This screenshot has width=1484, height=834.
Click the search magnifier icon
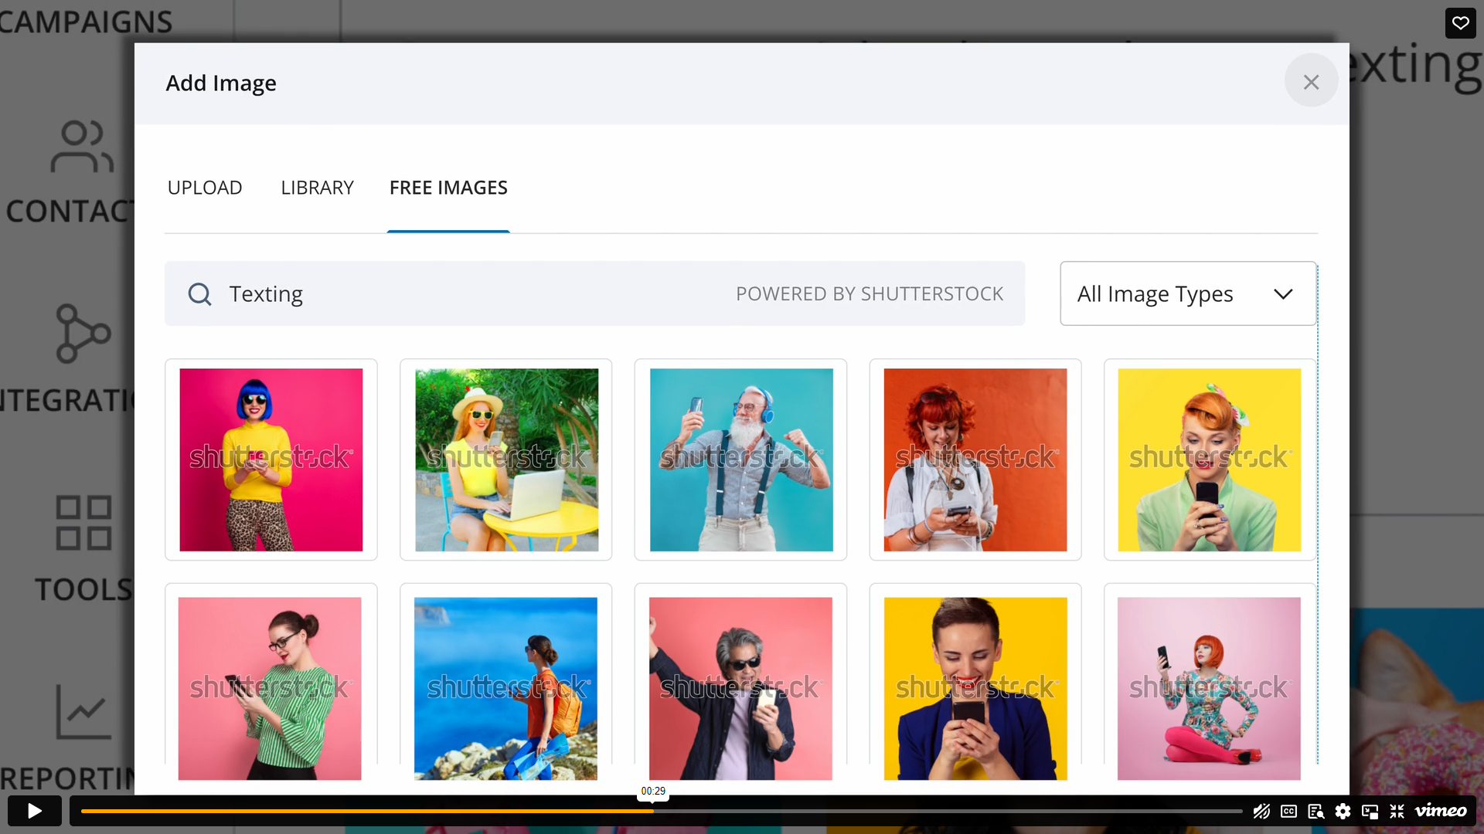point(199,294)
